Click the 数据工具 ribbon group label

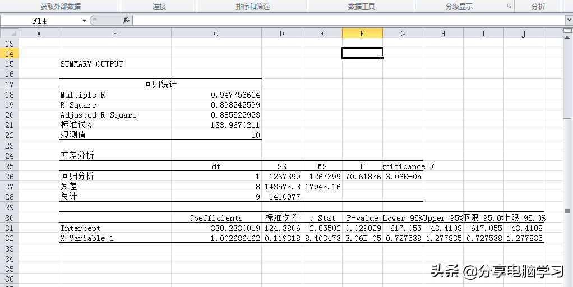click(x=362, y=7)
